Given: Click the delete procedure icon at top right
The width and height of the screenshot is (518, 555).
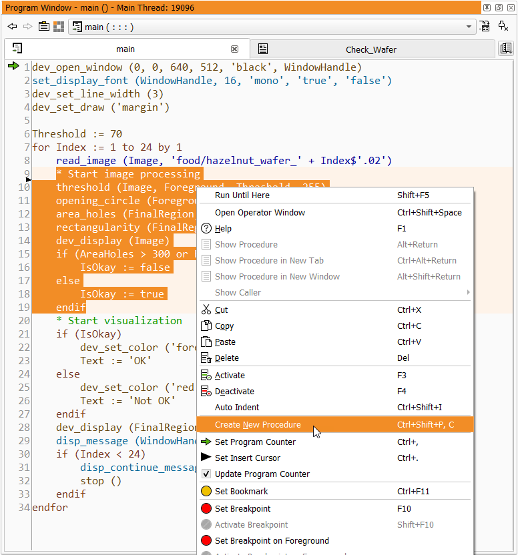Looking at the screenshot, I should (x=504, y=27).
